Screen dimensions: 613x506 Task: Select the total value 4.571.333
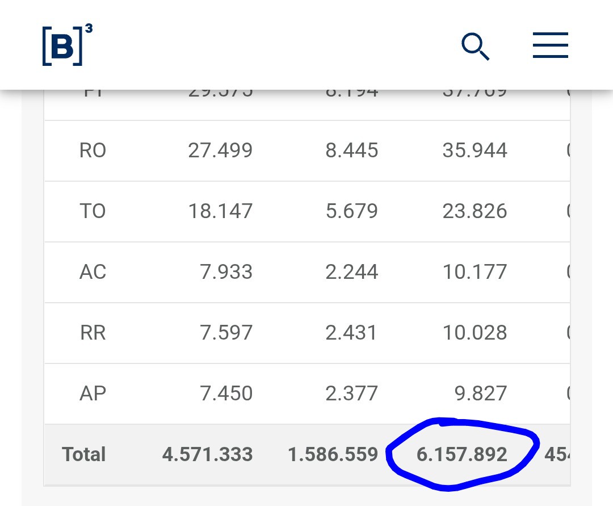[208, 454]
